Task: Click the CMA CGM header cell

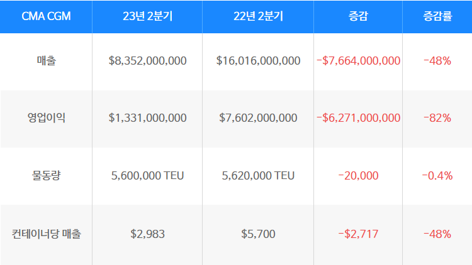Action: coord(46,16)
